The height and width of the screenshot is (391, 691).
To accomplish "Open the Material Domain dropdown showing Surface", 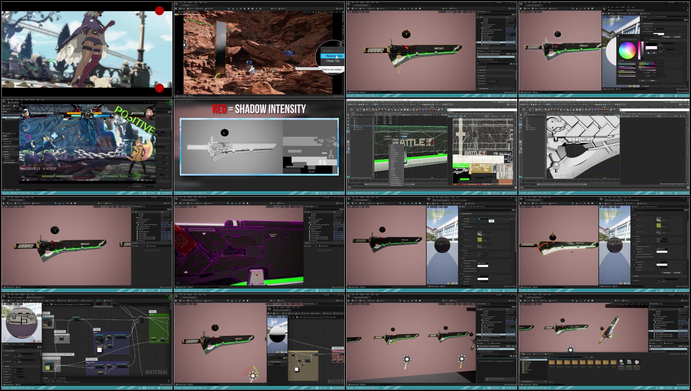I will (x=18, y=369).
